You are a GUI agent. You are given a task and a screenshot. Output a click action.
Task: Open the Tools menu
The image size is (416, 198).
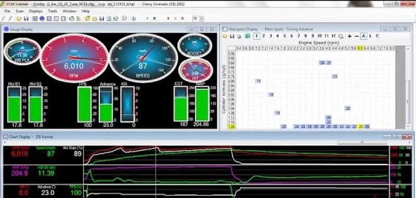pyautogui.click(x=53, y=11)
